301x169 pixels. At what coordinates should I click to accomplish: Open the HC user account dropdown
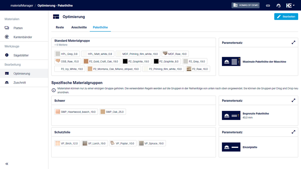coord(290,5)
